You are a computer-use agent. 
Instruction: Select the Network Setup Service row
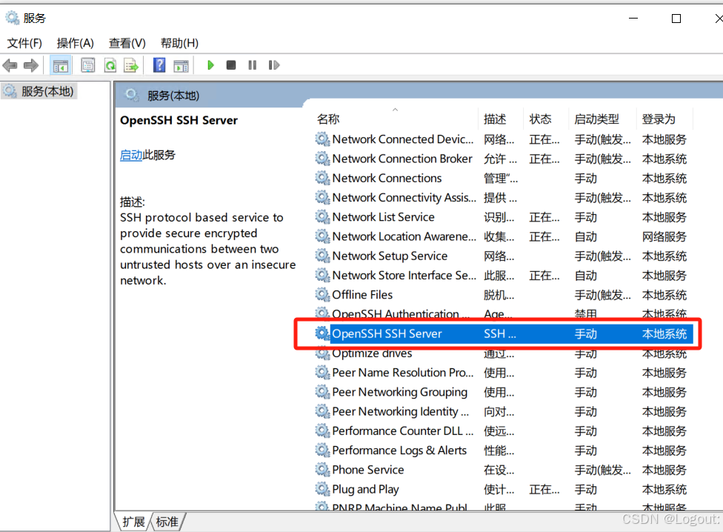point(504,256)
